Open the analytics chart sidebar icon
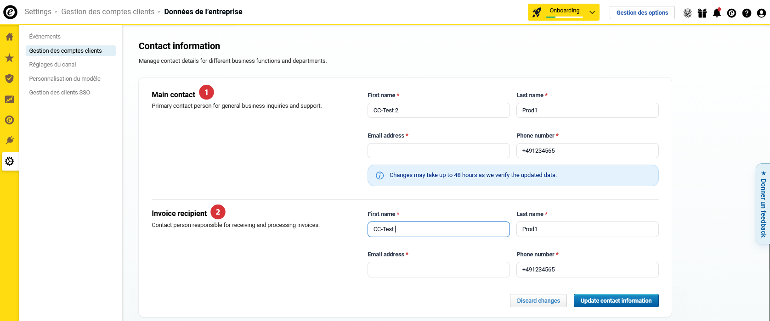This screenshot has height=321, width=770. (x=9, y=99)
